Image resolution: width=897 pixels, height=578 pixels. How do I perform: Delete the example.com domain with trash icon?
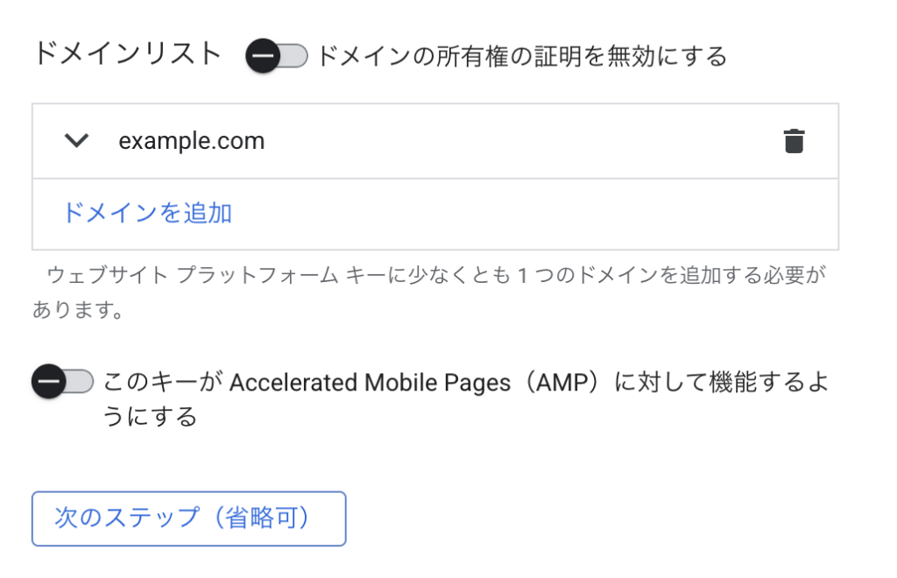tap(794, 141)
